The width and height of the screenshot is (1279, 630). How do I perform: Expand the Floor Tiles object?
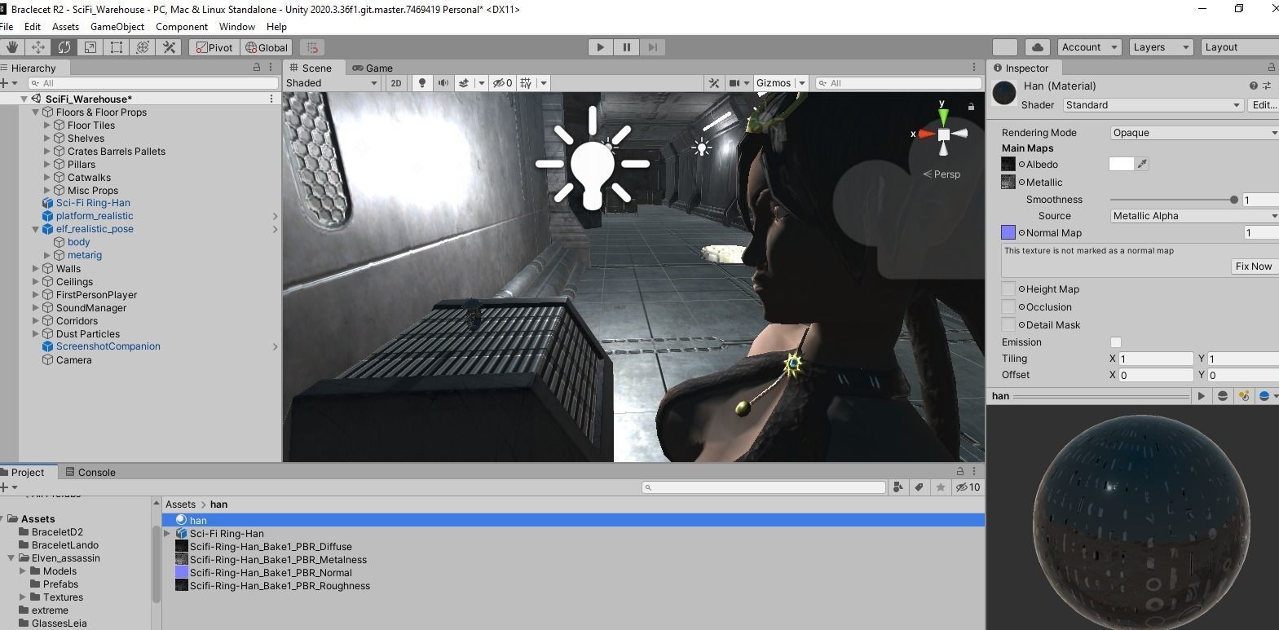[46, 126]
